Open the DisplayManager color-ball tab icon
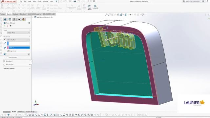Image resolution: width=210 pixels, height=118 pixels. 23,19
